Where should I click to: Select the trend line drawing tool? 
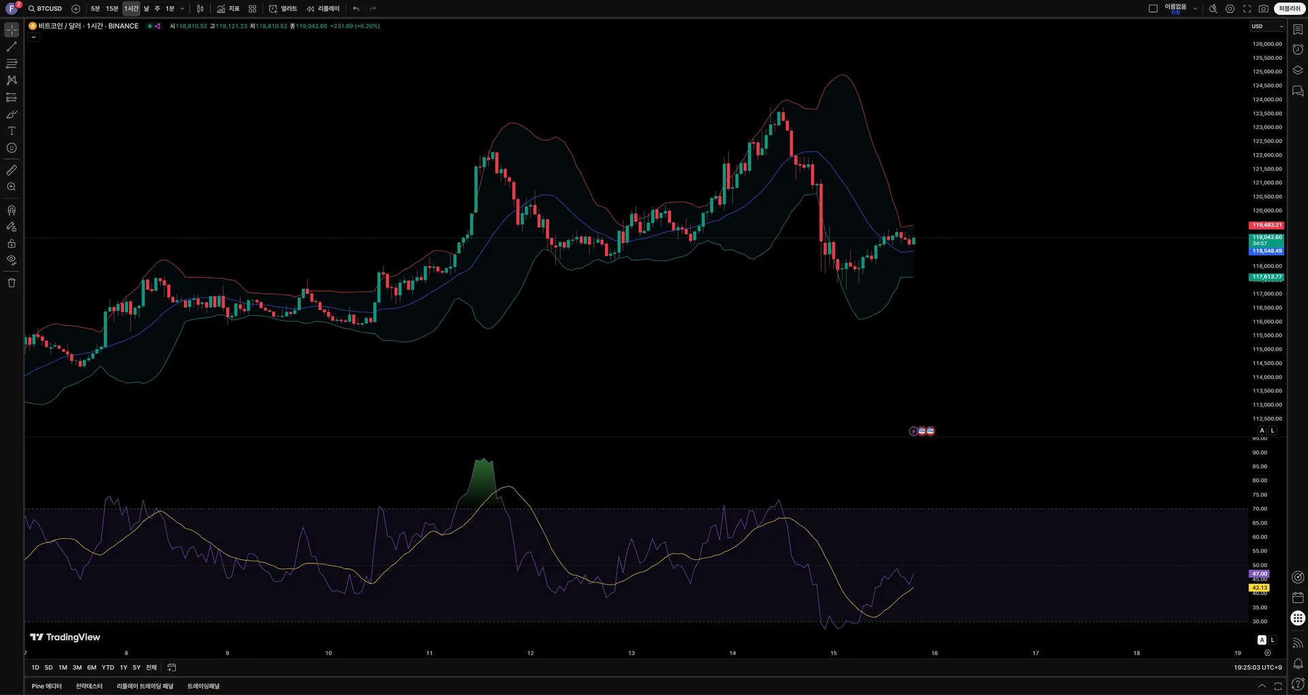pyautogui.click(x=12, y=47)
